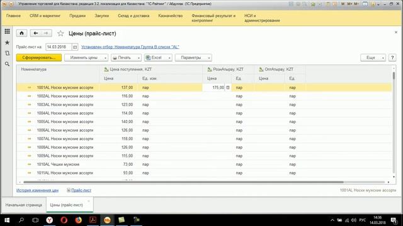The width and height of the screenshot is (403, 226).
Task: Toggle panels layout icon in title bar
Action: pyautogui.click(x=365, y=4)
